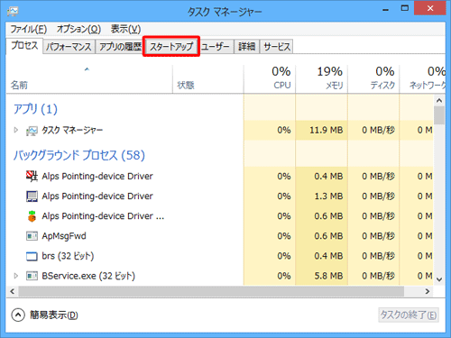This screenshot has height=338, width=451.
Task: Click the 1.3 MB memory value
Action: pyautogui.click(x=328, y=196)
